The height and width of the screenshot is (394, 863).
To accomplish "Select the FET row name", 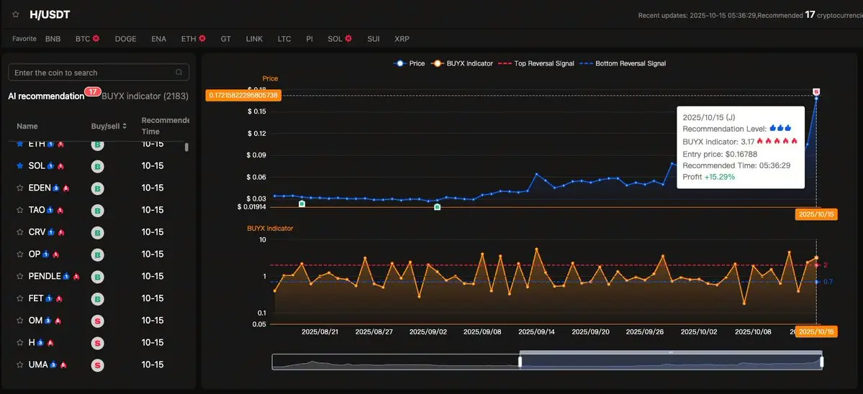I will (x=36, y=298).
